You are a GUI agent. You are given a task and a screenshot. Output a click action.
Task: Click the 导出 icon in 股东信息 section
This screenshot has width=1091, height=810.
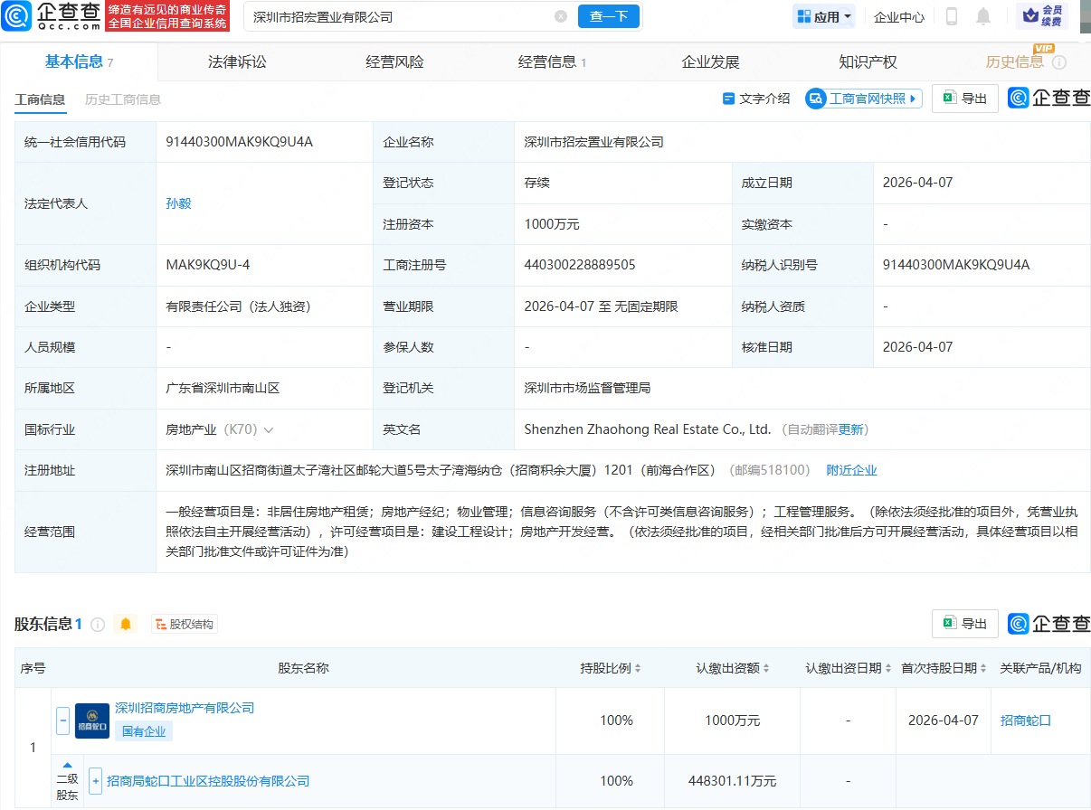click(x=949, y=623)
